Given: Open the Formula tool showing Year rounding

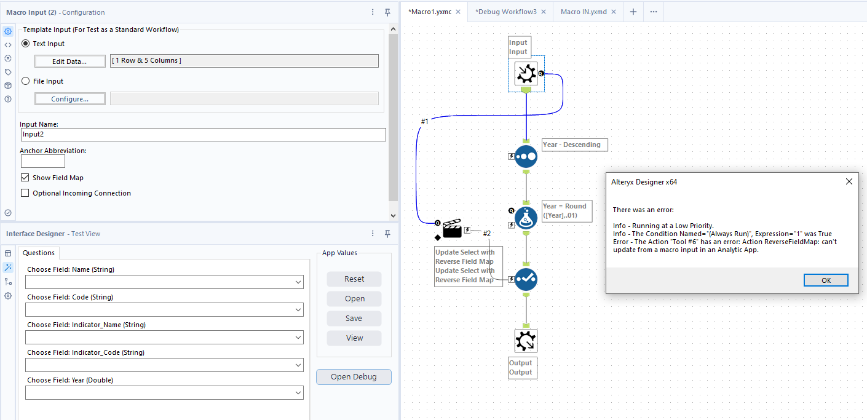Looking at the screenshot, I should coord(525,218).
